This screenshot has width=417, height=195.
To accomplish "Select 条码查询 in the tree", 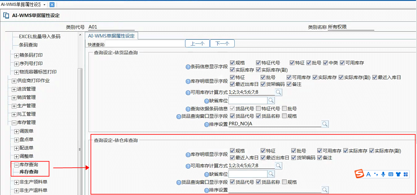I will point(28,45).
